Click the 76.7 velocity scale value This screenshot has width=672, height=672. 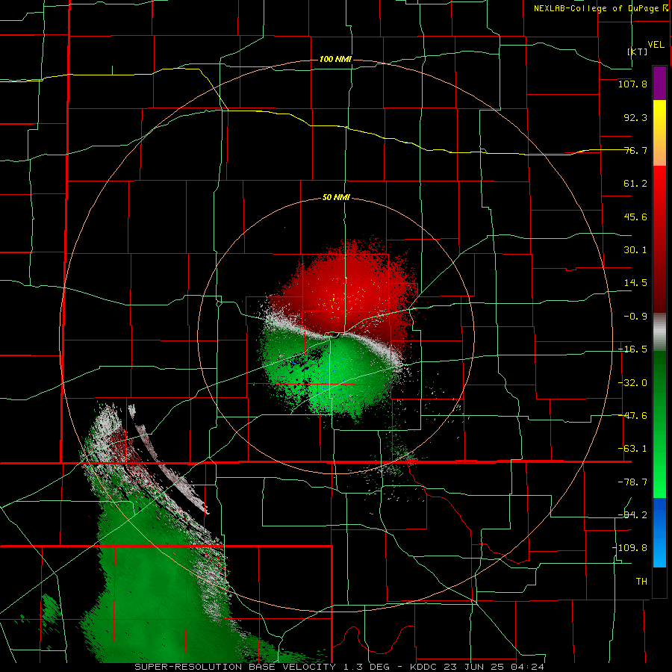click(635, 150)
